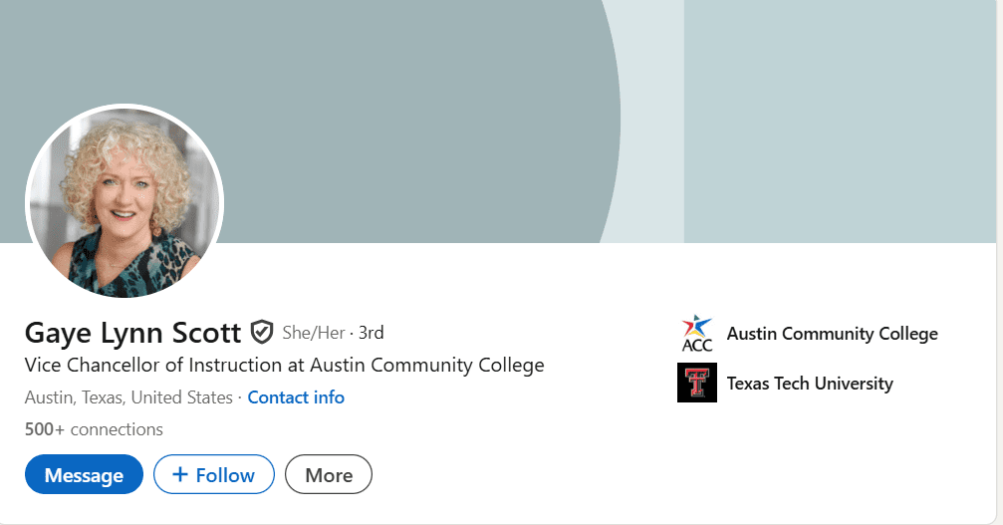Click the light blue banner area at right
Image resolution: width=1003 pixels, height=525 pixels.
[837, 120]
